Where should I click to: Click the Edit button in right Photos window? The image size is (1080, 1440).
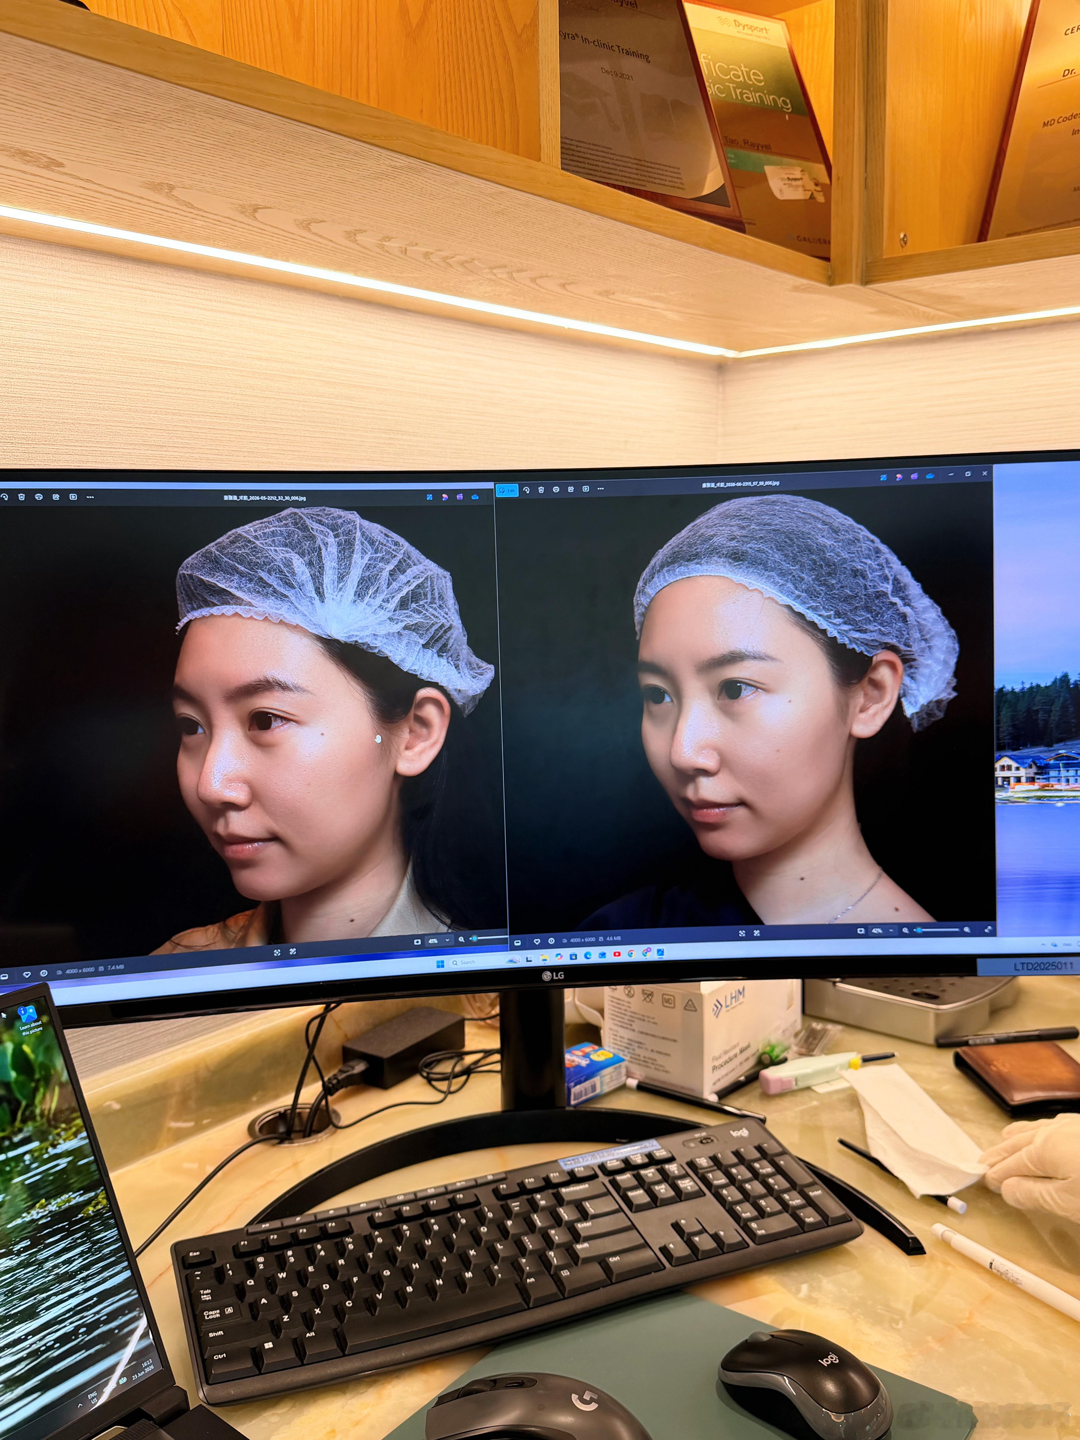click(507, 490)
